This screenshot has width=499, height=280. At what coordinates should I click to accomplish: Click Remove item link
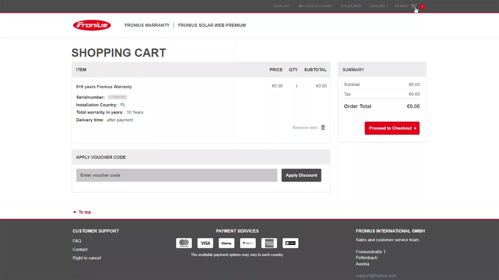pos(305,128)
